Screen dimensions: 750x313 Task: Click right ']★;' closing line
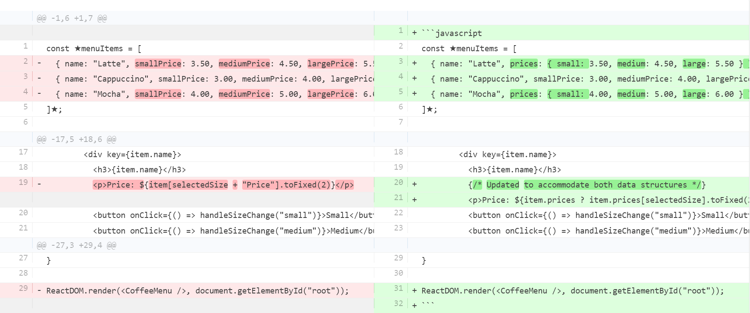coord(430,109)
